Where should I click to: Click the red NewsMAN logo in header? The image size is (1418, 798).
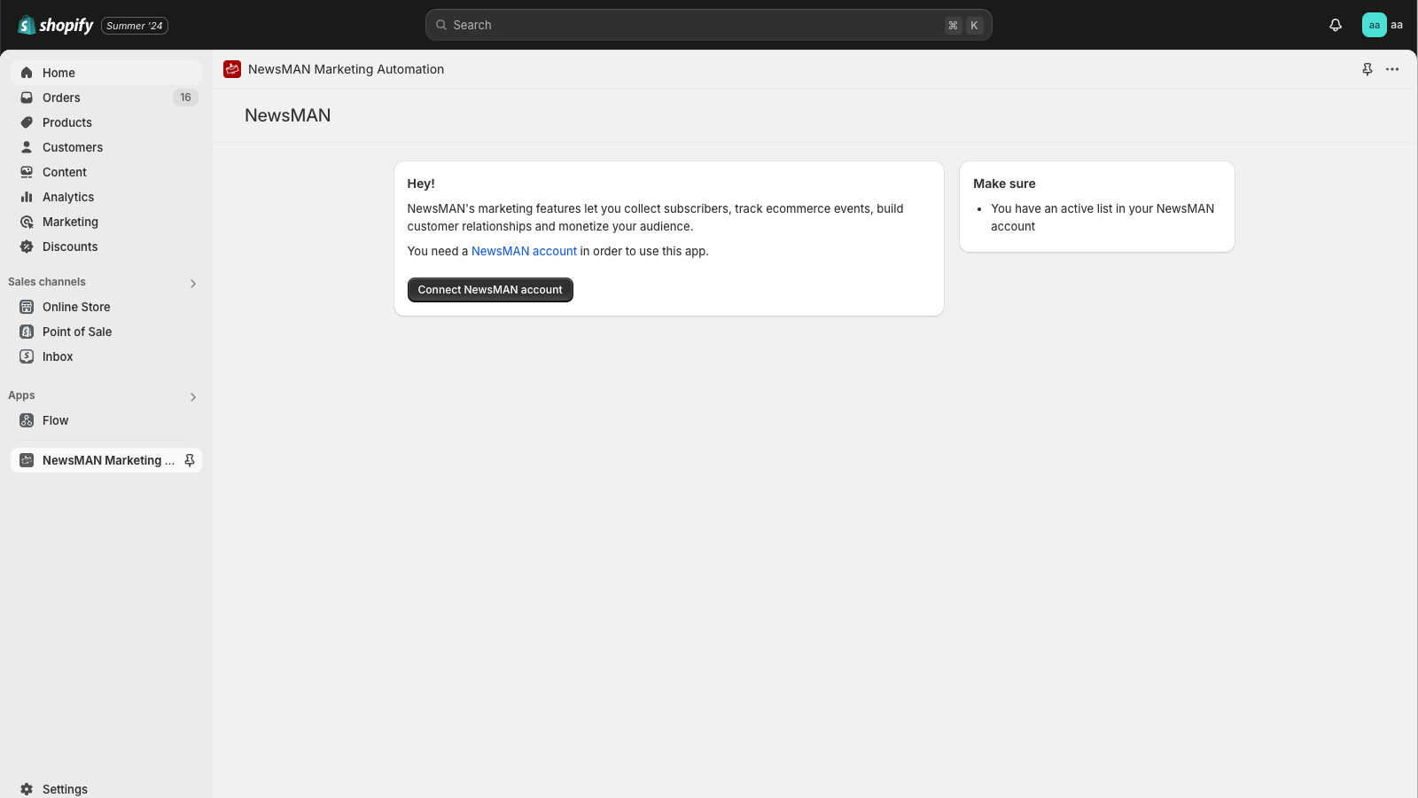[232, 69]
